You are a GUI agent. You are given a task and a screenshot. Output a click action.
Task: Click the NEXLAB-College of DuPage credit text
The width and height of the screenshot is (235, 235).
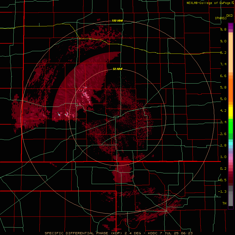coord(208,3)
